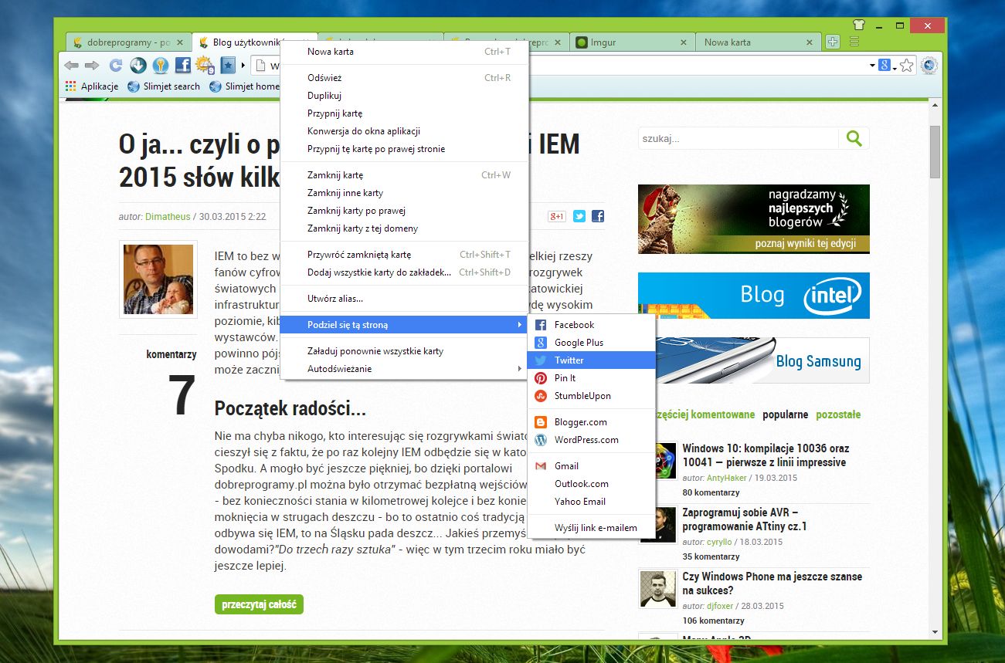Select Przywróć zamkniętą kartę

404,255
